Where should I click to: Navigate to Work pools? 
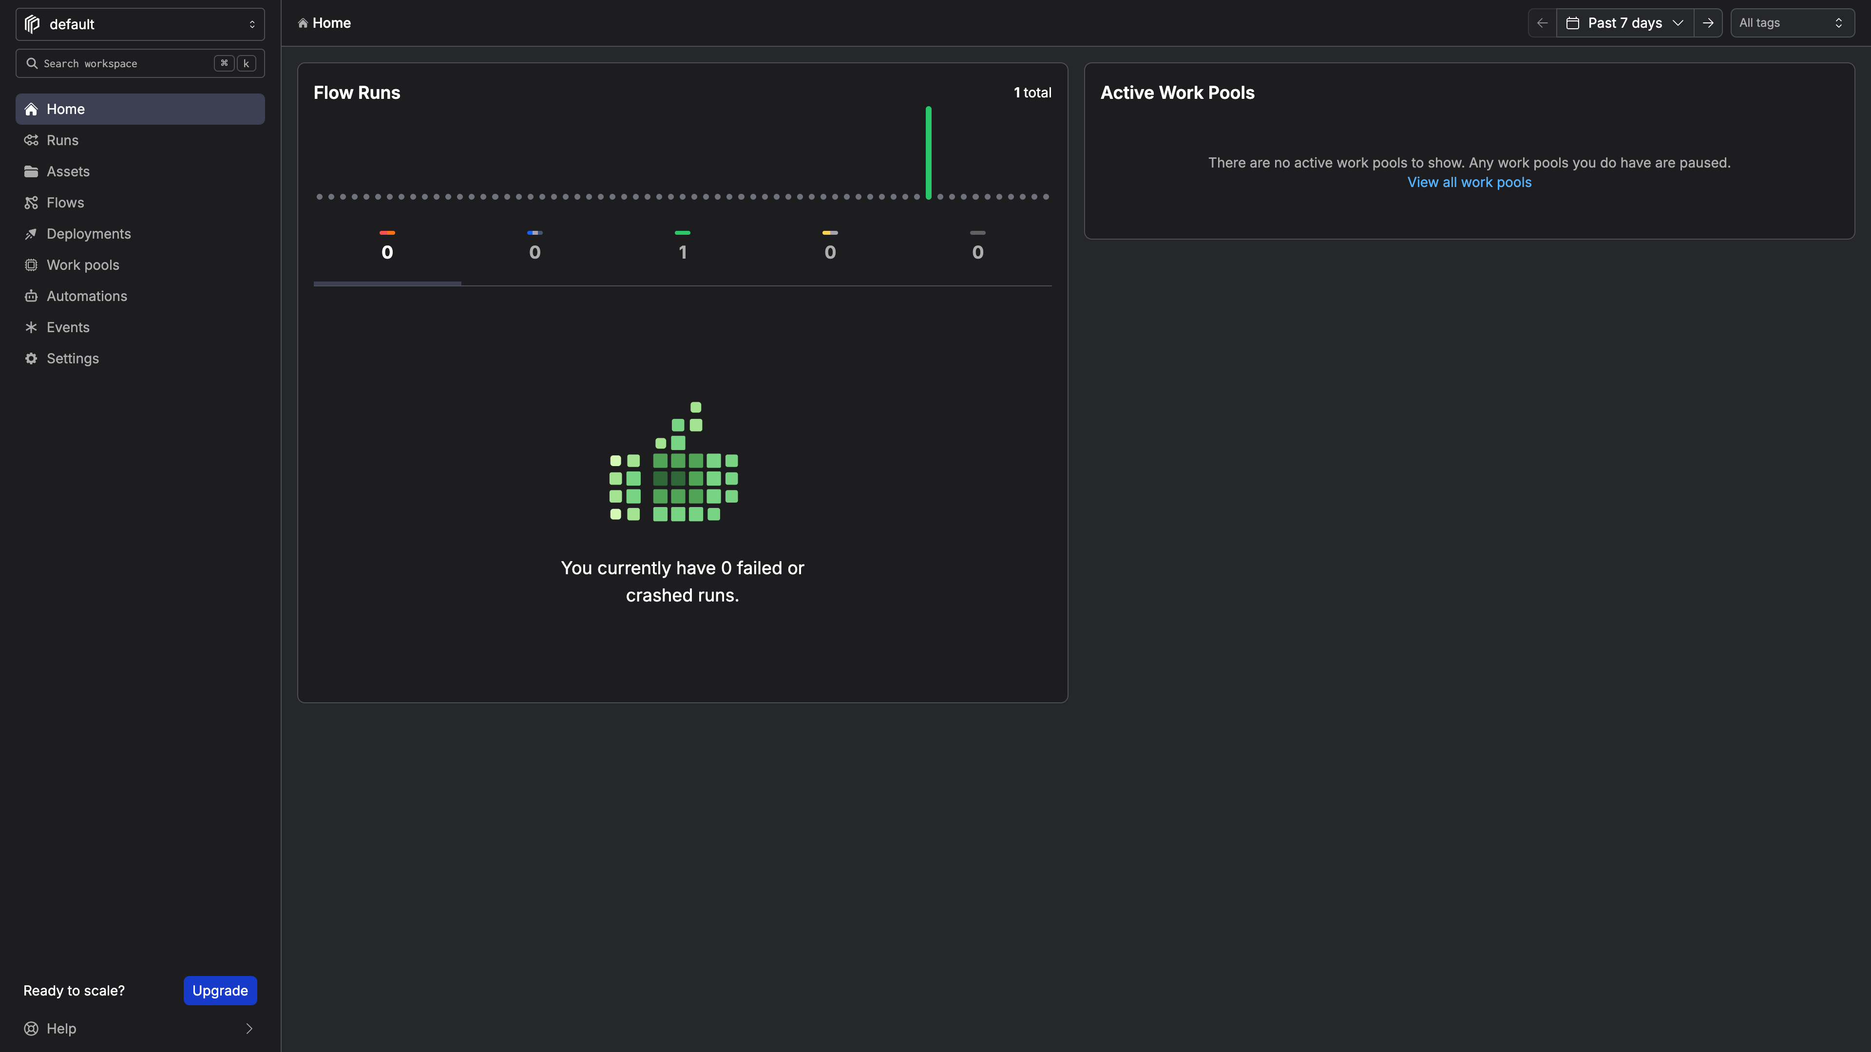point(83,264)
